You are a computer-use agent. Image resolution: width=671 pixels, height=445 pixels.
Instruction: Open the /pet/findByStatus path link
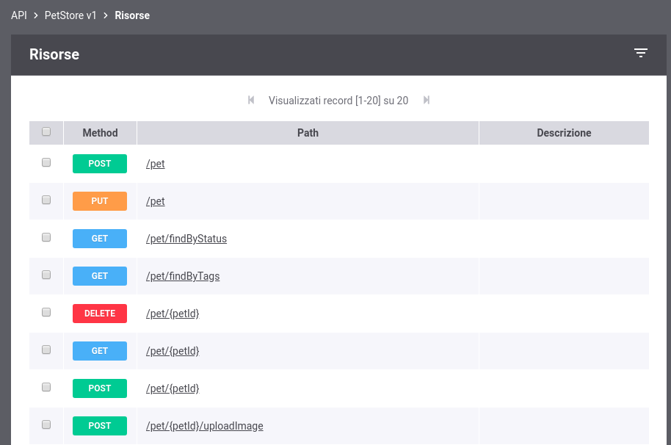point(186,239)
